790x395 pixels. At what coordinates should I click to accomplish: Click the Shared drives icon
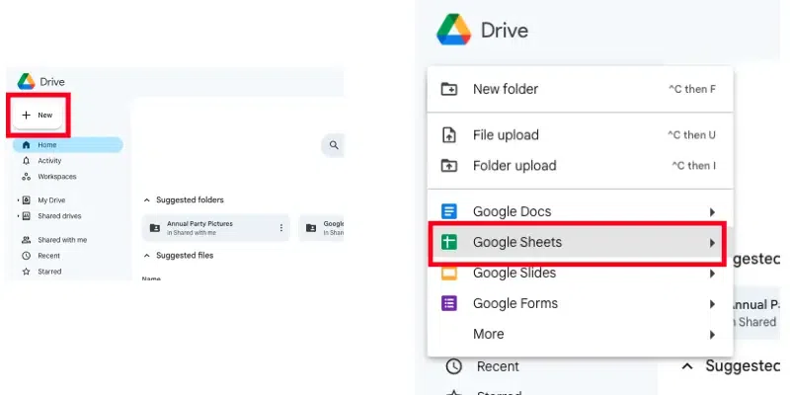[27, 216]
